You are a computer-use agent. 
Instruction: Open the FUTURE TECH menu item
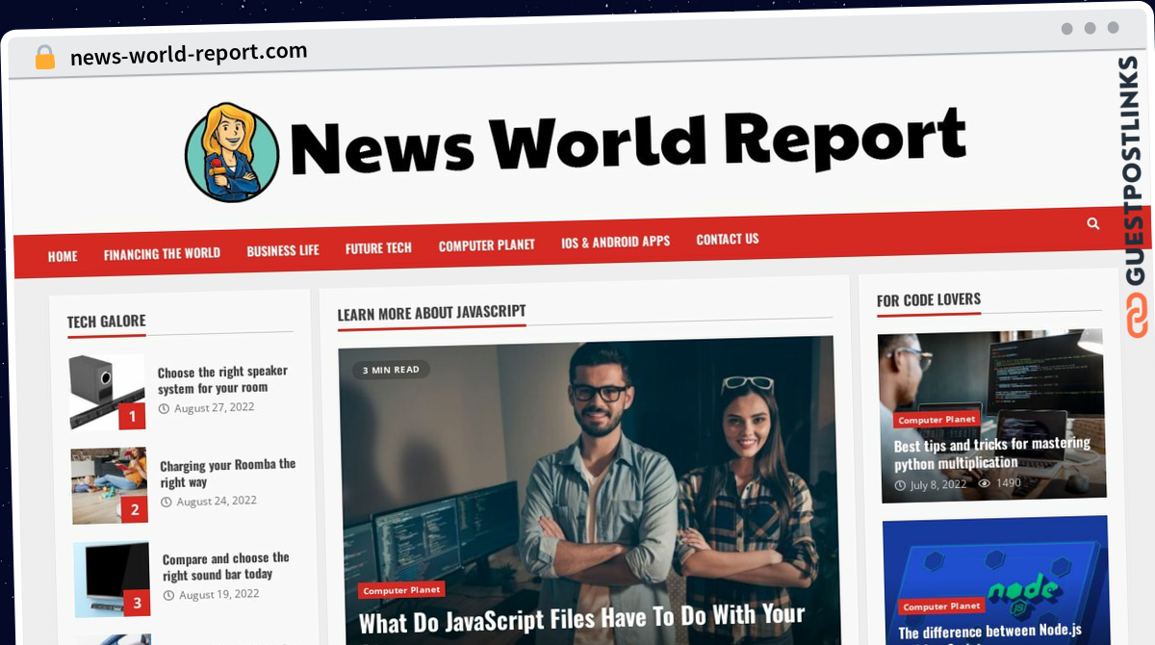tap(378, 247)
